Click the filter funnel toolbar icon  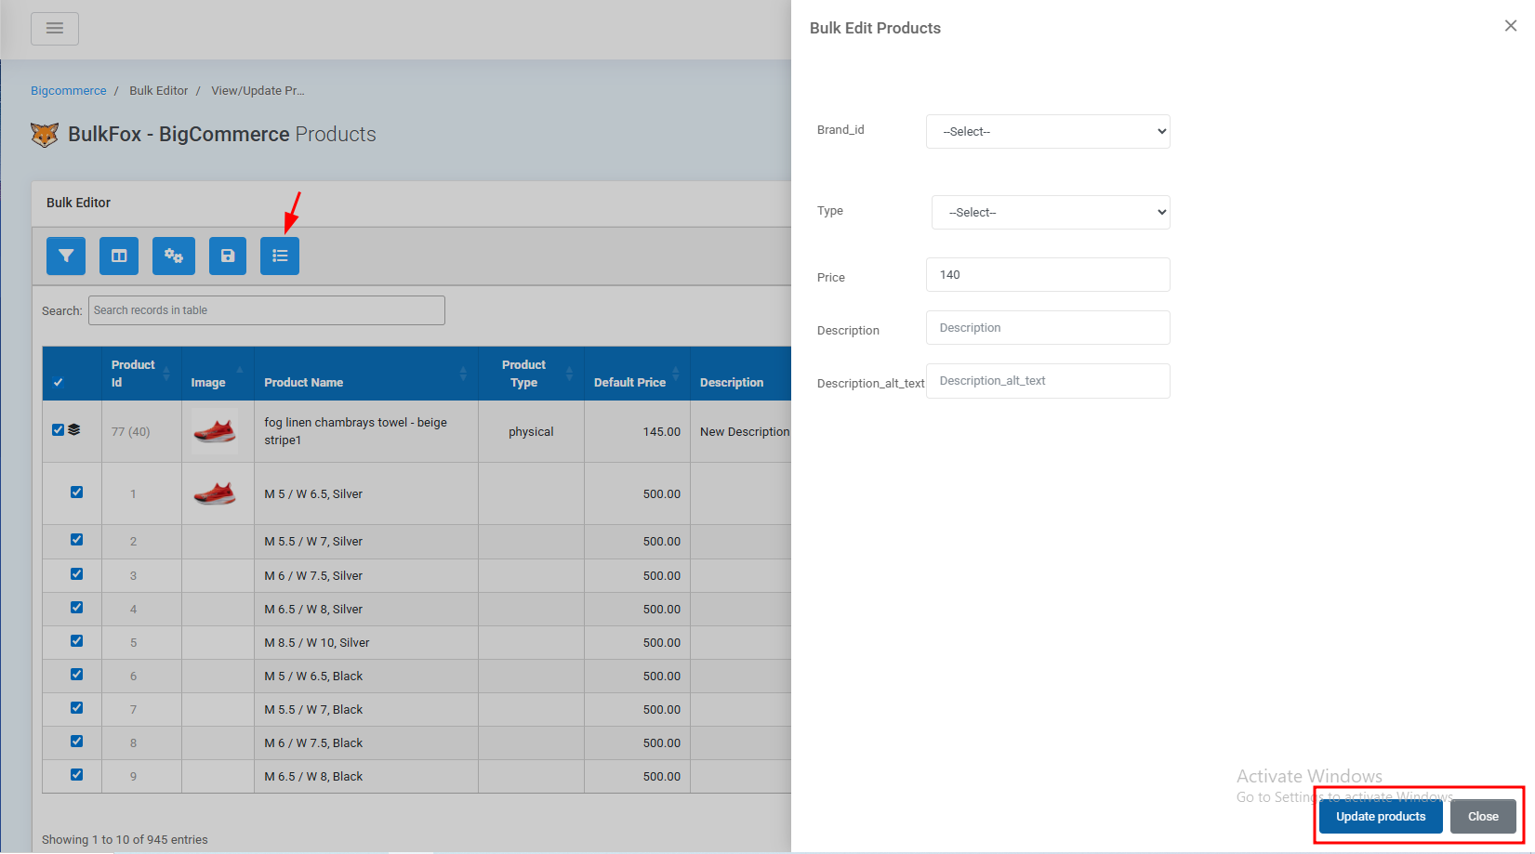(x=66, y=256)
